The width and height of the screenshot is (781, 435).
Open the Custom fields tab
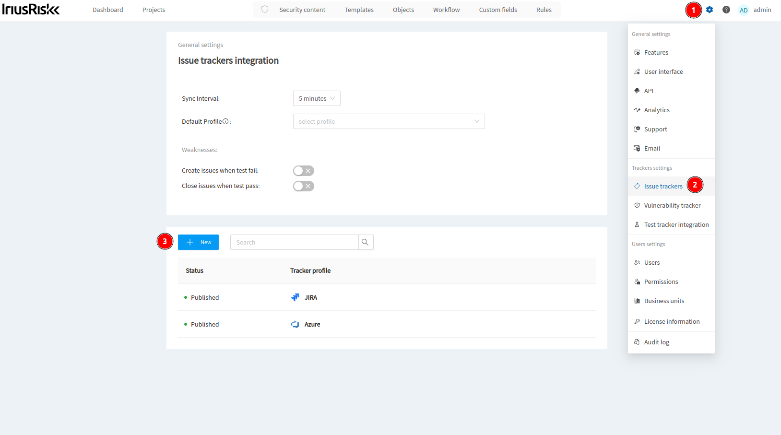point(498,10)
